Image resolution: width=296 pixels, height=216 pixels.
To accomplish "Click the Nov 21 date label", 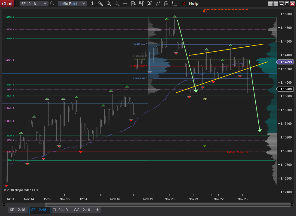I will coord(193,199).
